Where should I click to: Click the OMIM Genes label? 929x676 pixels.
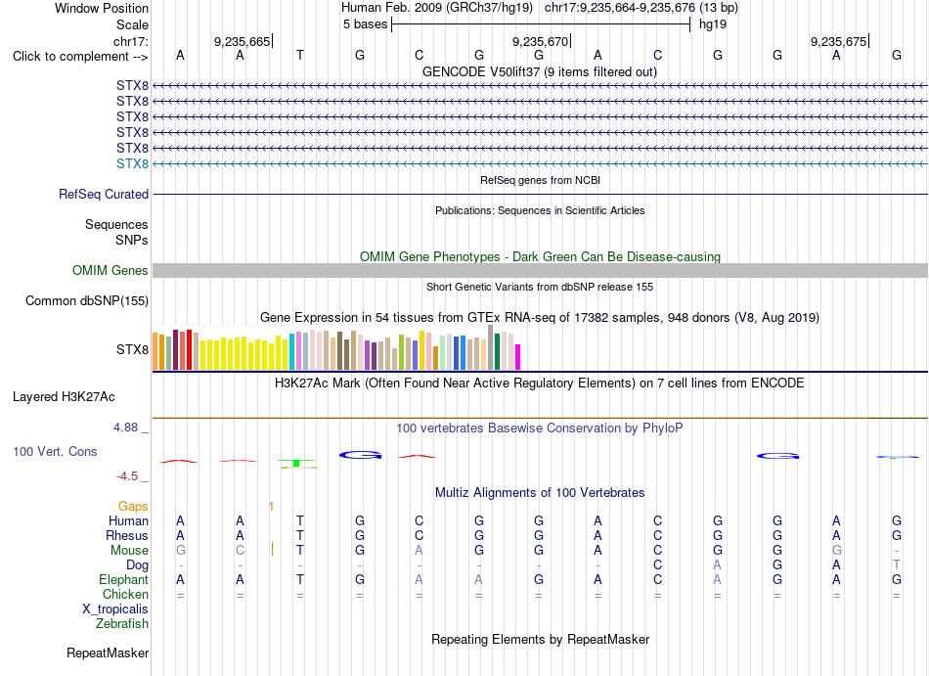click(110, 270)
